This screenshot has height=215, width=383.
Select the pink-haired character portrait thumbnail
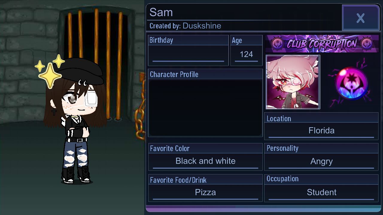(x=293, y=82)
